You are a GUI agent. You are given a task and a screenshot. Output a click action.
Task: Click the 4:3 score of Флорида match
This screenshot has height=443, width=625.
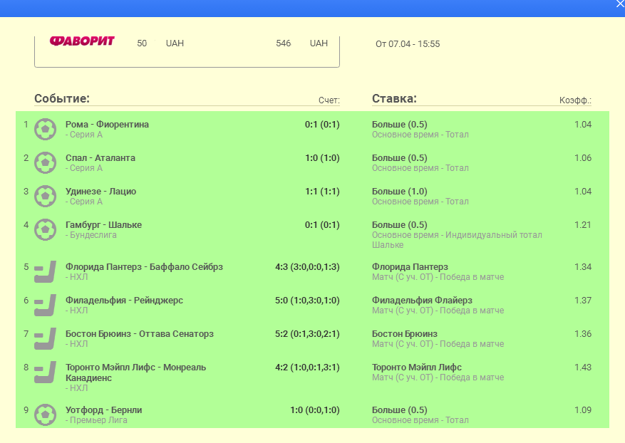click(x=284, y=267)
